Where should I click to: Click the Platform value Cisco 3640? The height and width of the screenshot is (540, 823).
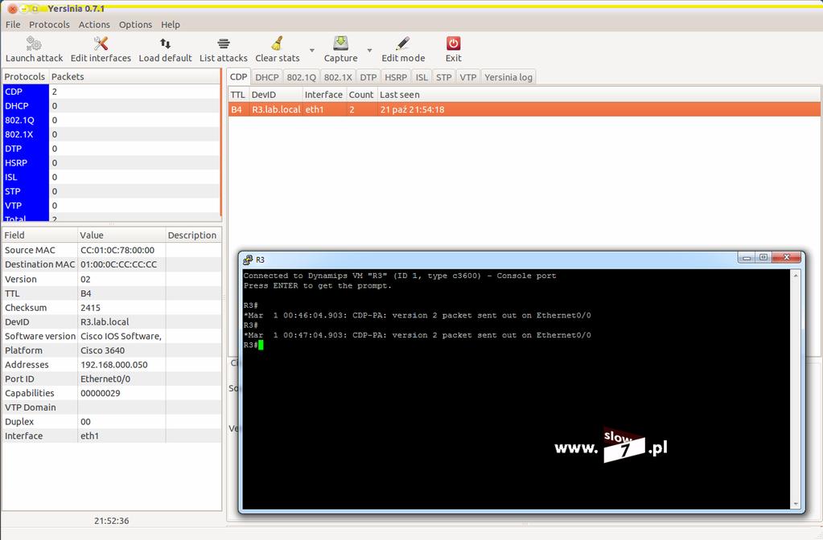click(x=102, y=350)
